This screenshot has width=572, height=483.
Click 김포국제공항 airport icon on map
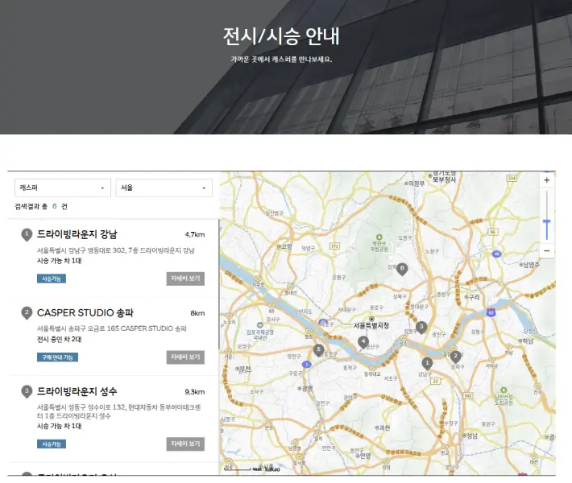click(259, 324)
